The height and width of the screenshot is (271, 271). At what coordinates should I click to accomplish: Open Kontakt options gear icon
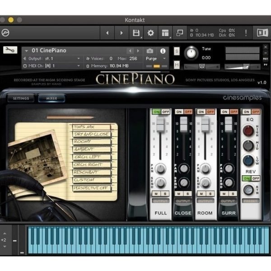coord(151,33)
